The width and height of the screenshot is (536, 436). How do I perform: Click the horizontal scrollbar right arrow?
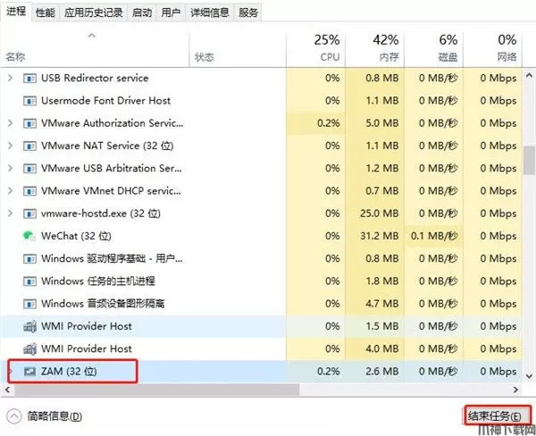[x=515, y=390]
